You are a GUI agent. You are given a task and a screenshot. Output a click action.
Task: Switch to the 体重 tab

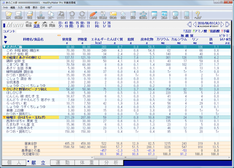pos(87,163)
